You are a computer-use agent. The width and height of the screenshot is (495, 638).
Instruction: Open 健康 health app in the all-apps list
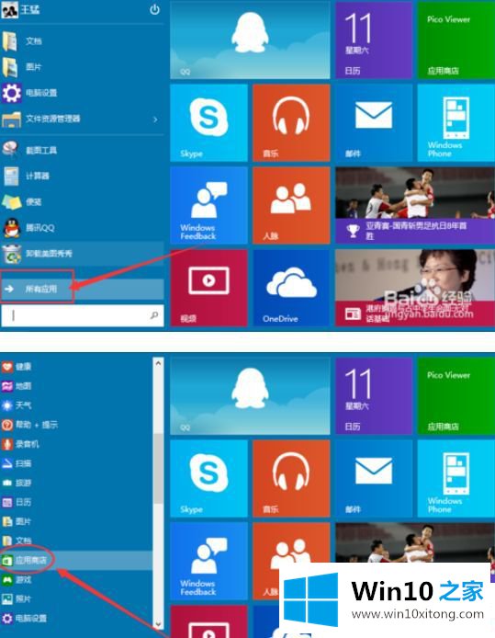tap(76, 367)
